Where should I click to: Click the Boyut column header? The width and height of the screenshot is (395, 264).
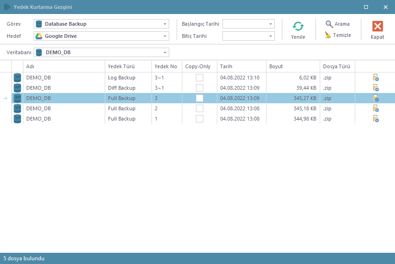[x=292, y=66]
